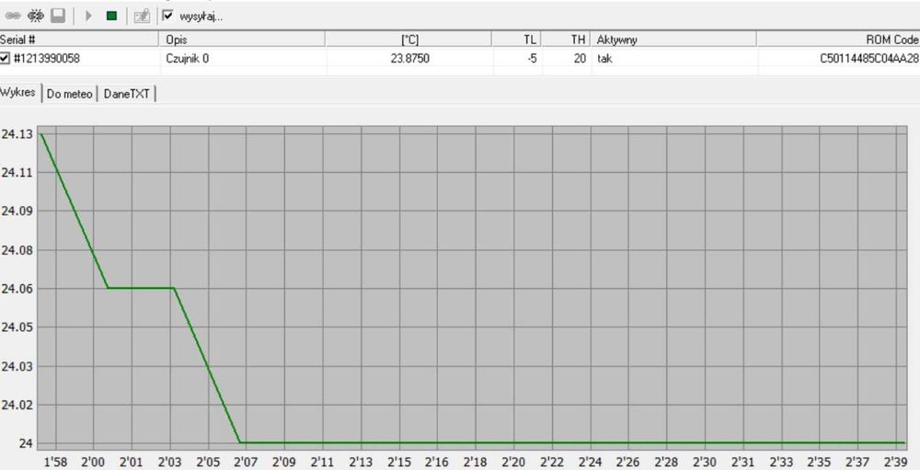
Task: Open the Do meteo tab
Action: pyautogui.click(x=69, y=93)
